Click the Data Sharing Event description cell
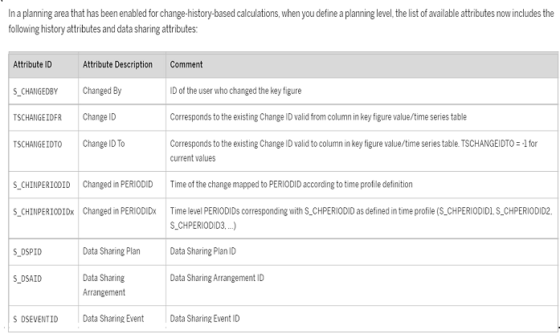 pos(113,319)
